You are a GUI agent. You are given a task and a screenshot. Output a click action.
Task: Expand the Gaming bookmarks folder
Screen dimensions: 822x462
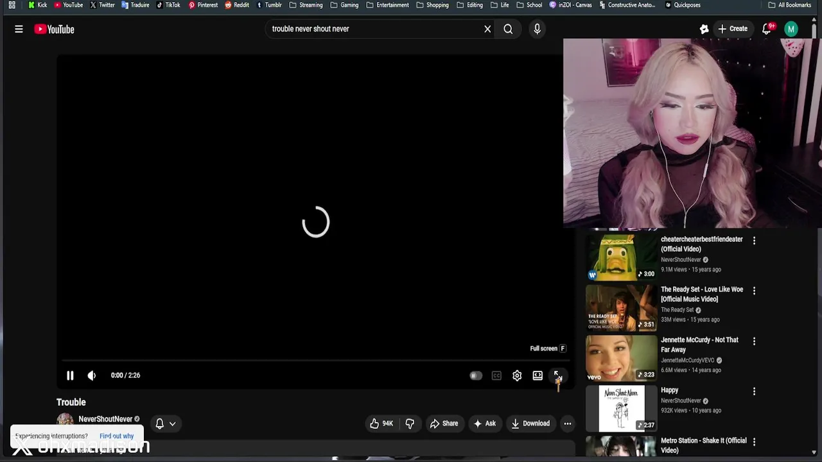[x=344, y=5]
